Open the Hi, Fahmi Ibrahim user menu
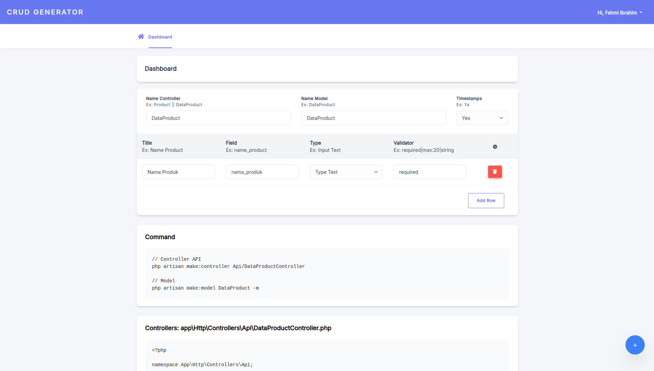Image resolution: width=654 pixels, height=371 pixels. click(620, 13)
